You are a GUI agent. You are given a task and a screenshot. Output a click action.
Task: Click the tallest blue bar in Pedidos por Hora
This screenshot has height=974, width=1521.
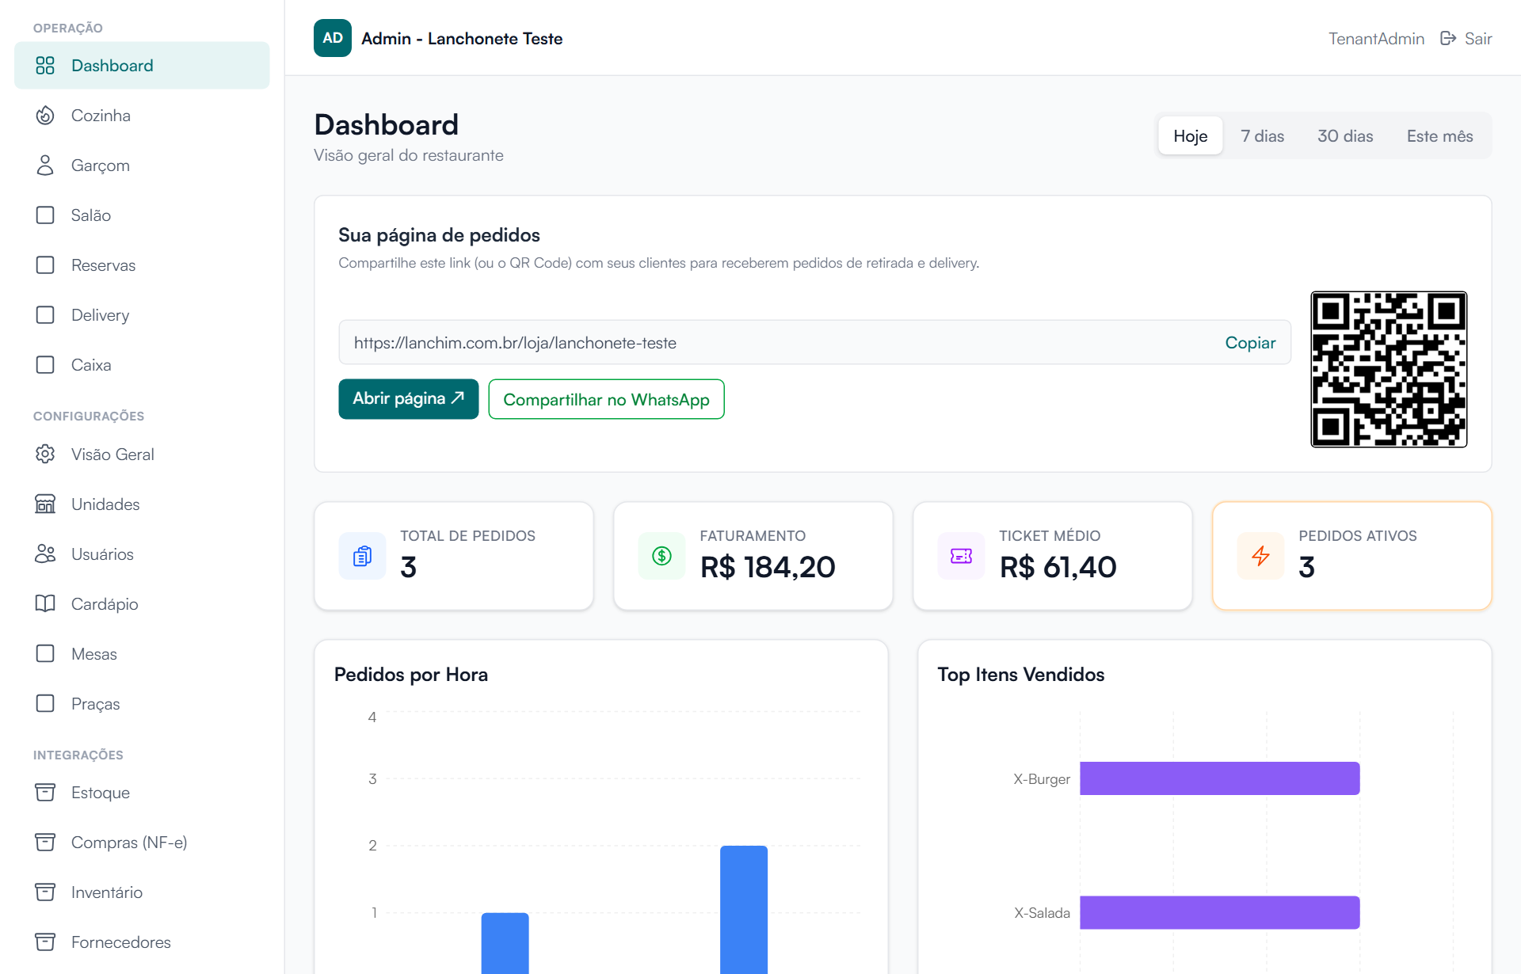(x=744, y=909)
